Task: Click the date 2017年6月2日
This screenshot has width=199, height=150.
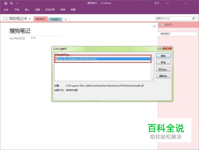Action: (17, 38)
